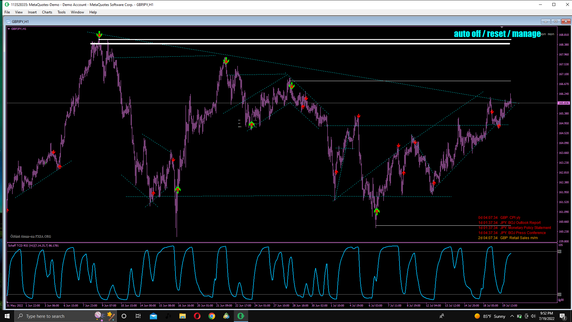Screen dimensions: 572x322
Task: Open the Mail app in the taskbar
Action: pos(153,316)
